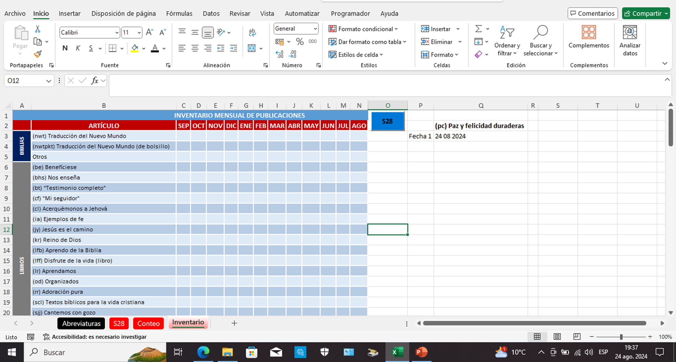Open File Explorer from taskbar

(x=227, y=352)
